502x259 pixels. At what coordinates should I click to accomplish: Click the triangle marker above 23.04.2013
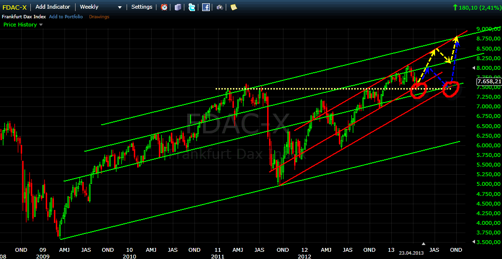(x=424, y=244)
